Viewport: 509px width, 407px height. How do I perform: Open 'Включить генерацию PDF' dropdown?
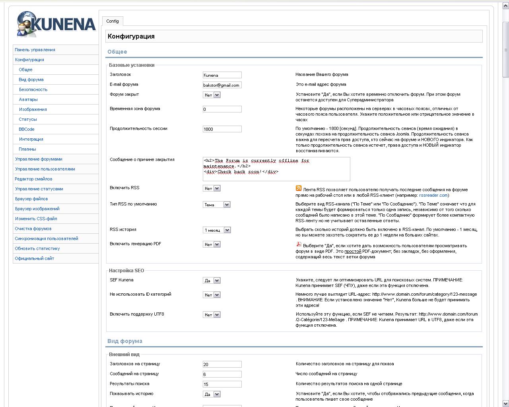pyautogui.click(x=212, y=244)
